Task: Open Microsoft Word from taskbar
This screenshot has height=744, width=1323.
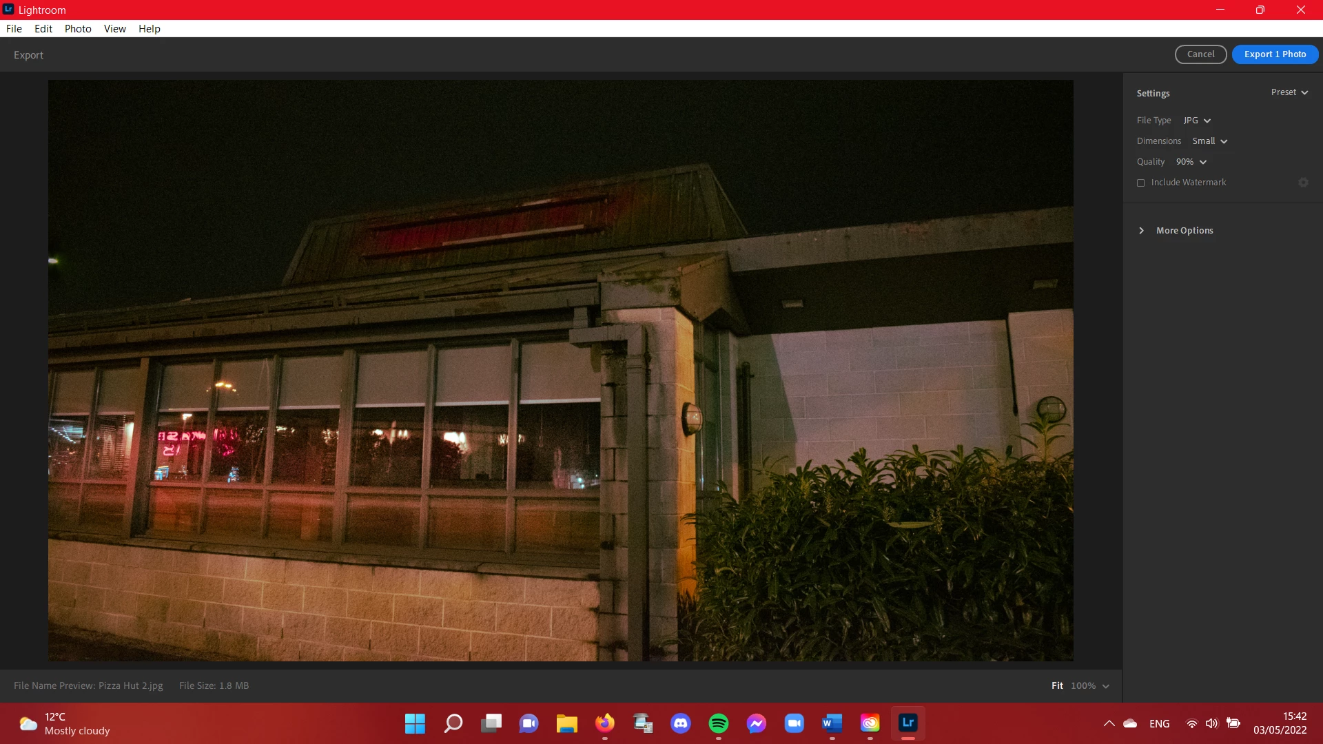Action: pyautogui.click(x=832, y=723)
